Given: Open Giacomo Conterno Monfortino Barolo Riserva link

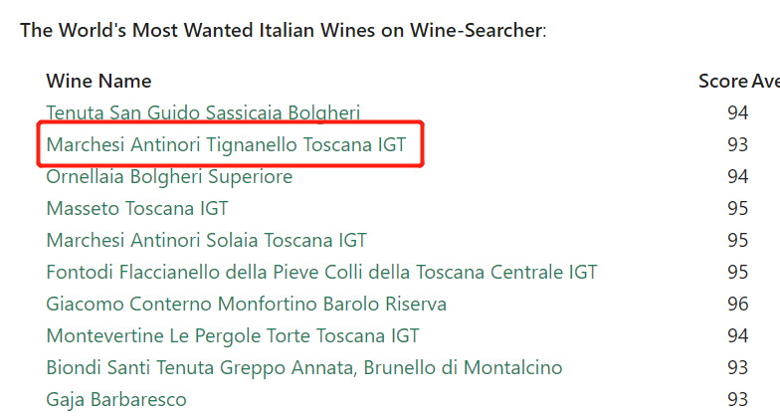Looking at the screenshot, I should coord(247,305).
